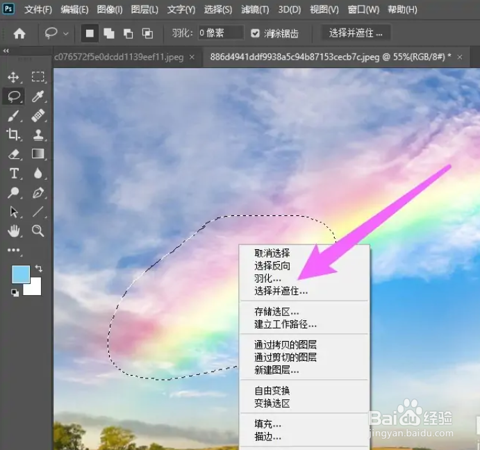Open the 窗口(W) menu

coord(363,10)
